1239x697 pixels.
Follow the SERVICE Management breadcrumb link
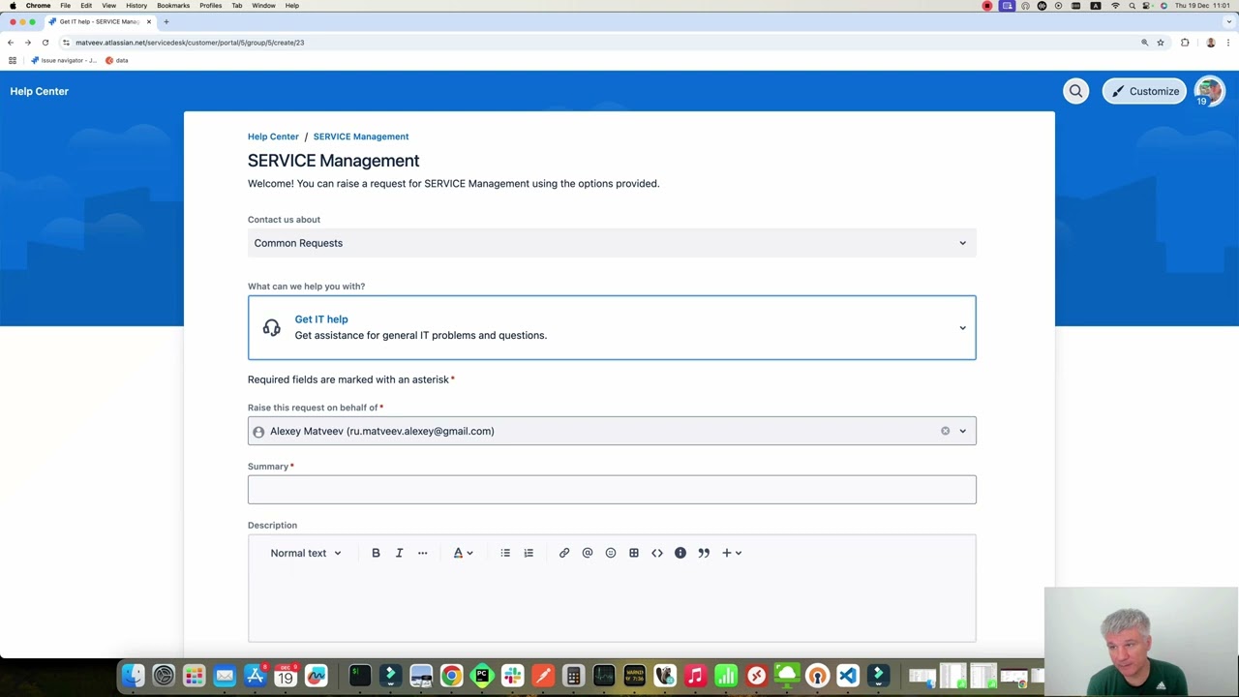point(361,136)
